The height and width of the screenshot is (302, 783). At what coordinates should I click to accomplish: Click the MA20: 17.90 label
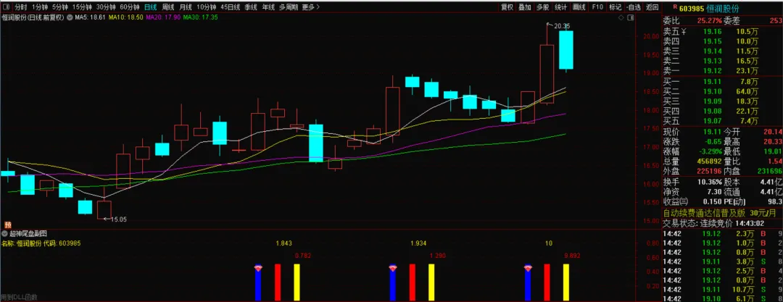pos(163,17)
